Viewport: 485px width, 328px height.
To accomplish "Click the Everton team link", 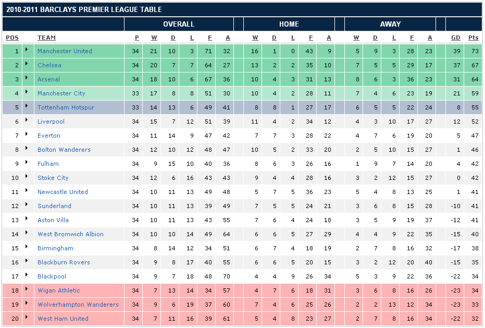I will (49, 136).
